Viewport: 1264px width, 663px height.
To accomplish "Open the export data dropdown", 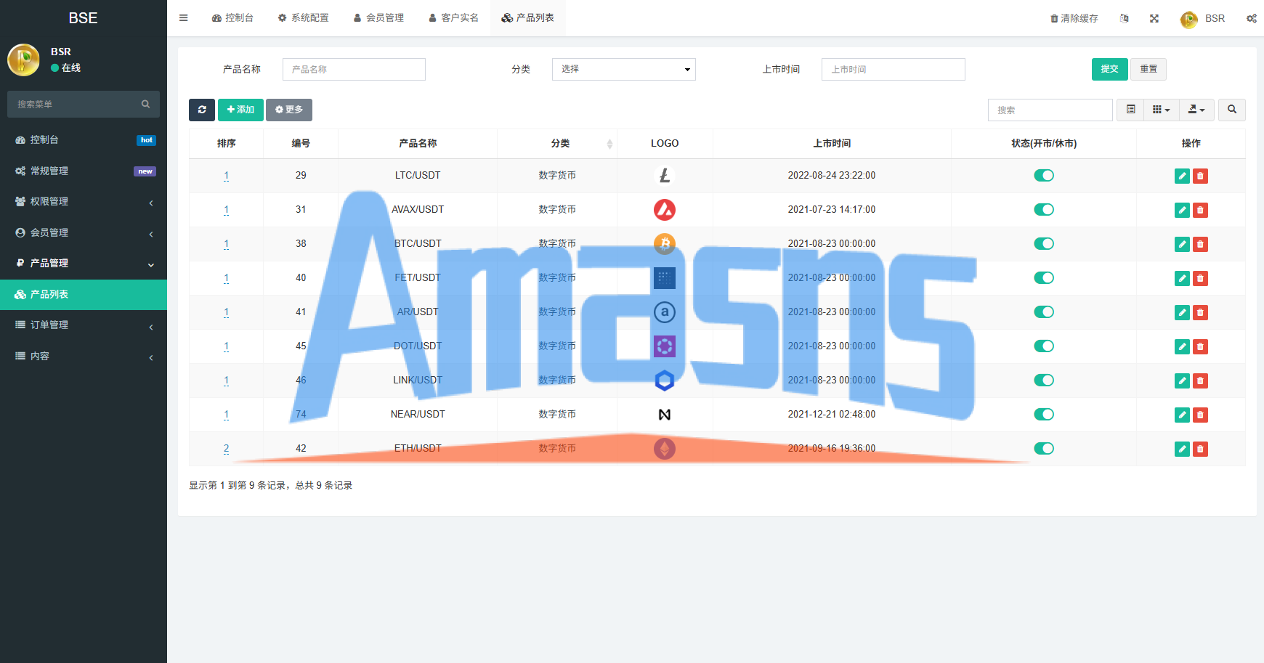I will tap(1196, 110).
